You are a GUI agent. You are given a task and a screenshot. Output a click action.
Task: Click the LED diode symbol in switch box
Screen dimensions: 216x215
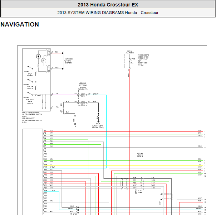(38, 56)
